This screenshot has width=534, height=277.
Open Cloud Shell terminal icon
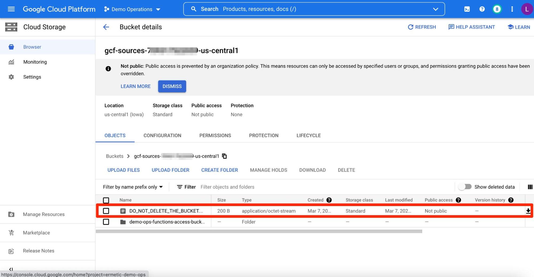coord(467,9)
